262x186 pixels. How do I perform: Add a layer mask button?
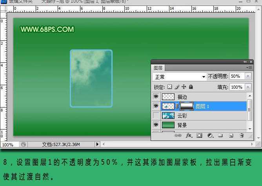[199, 135]
